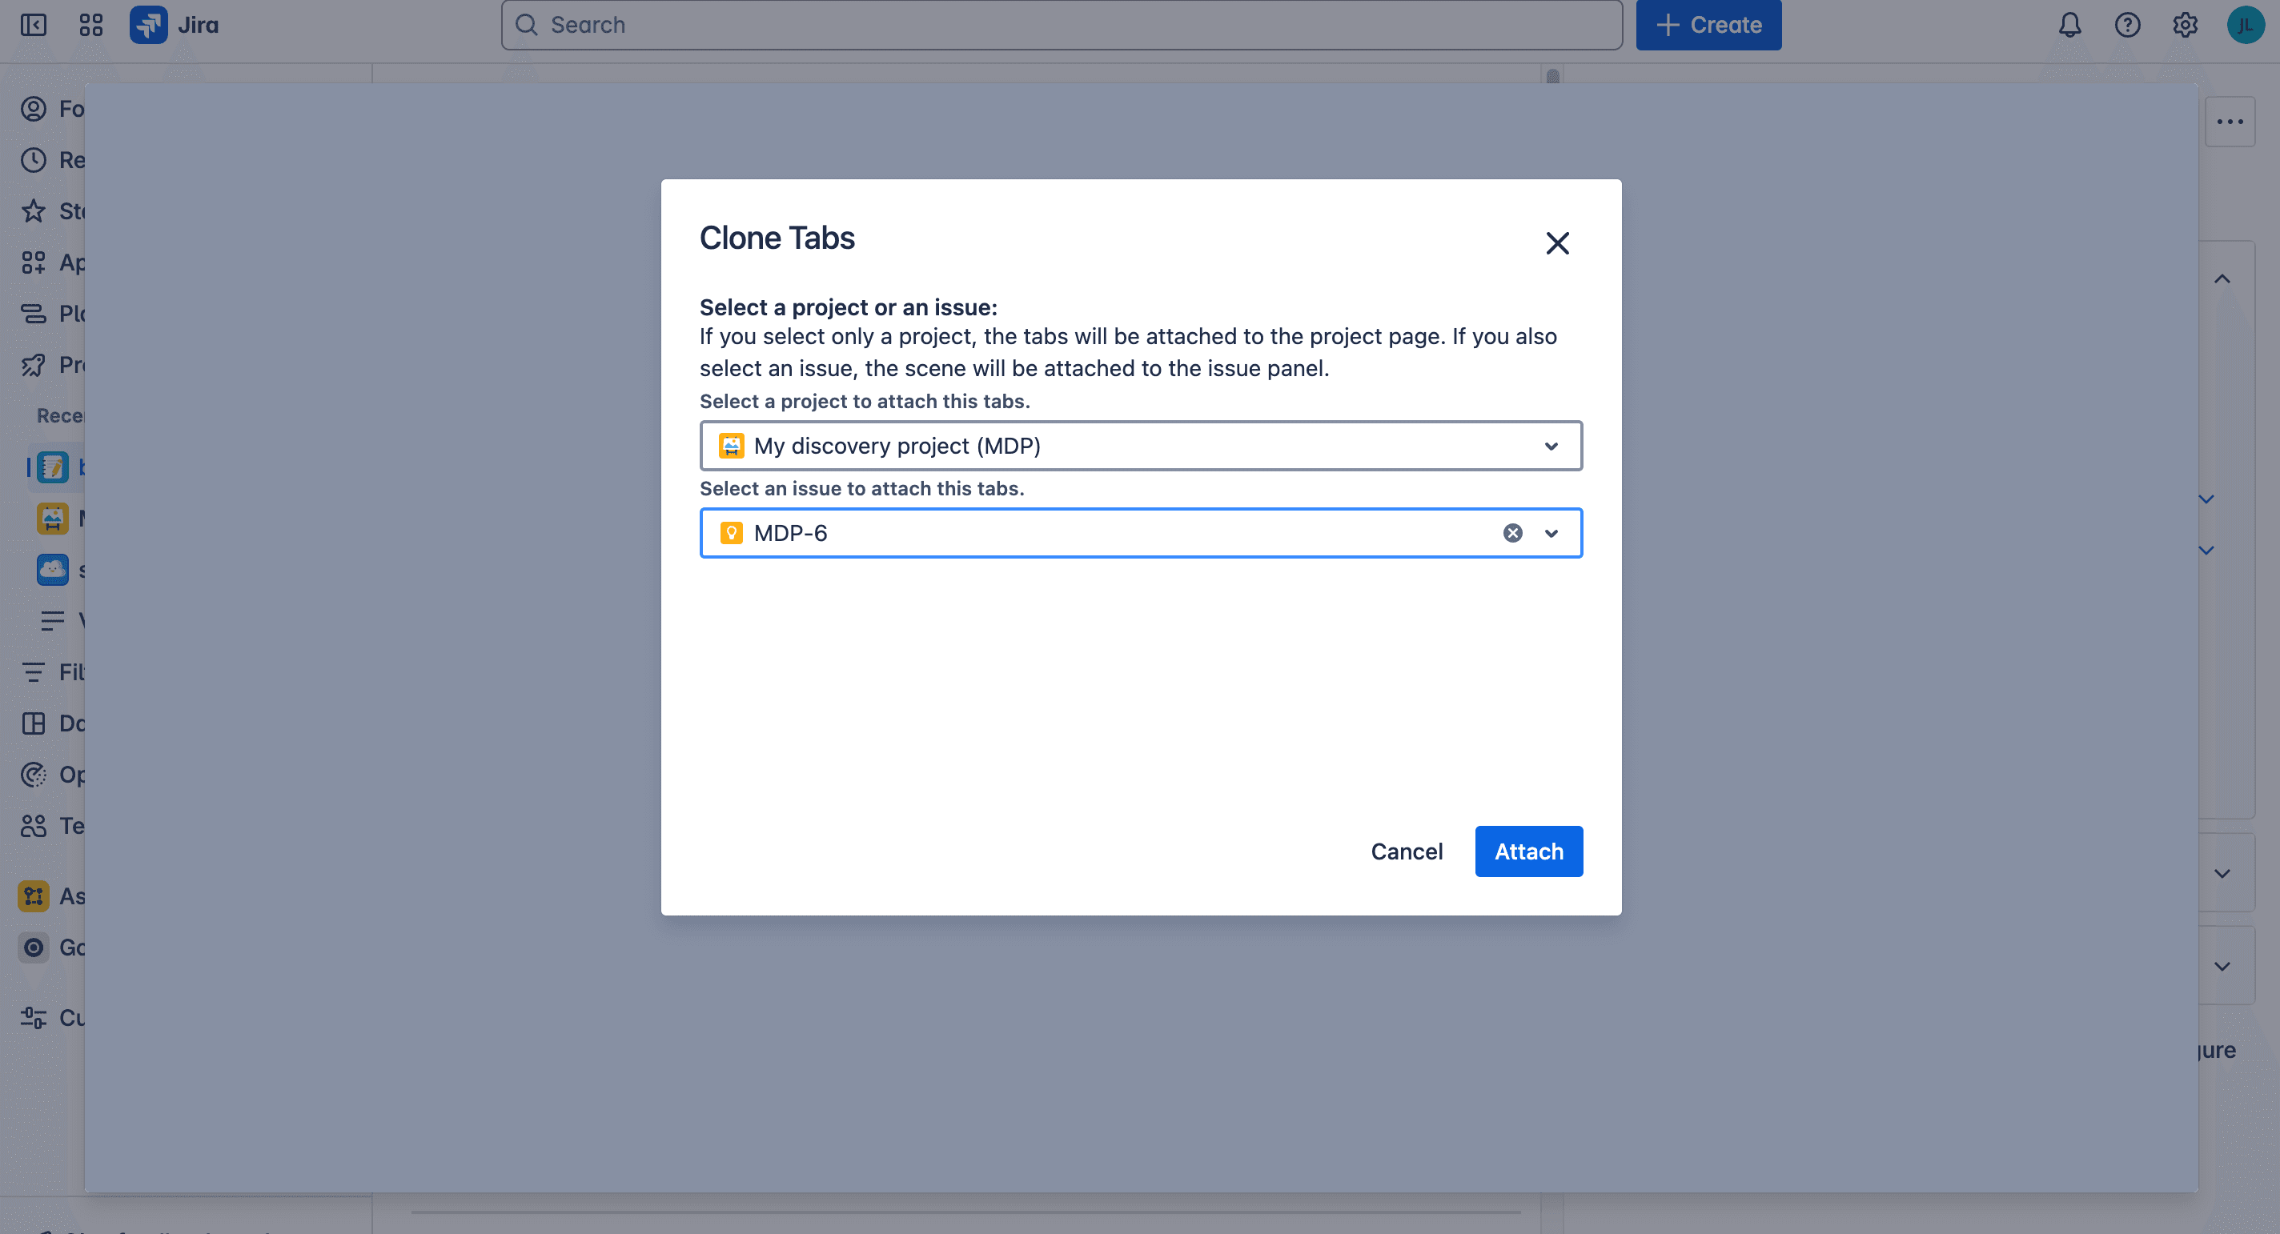2280x1234 pixels.
Task: Open the three-dot more actions menu
Action: click(2230, 121)
